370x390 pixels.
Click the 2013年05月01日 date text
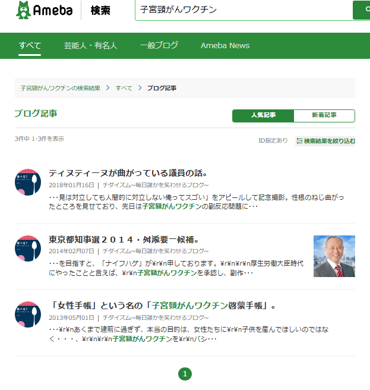[x=71, y=317]
